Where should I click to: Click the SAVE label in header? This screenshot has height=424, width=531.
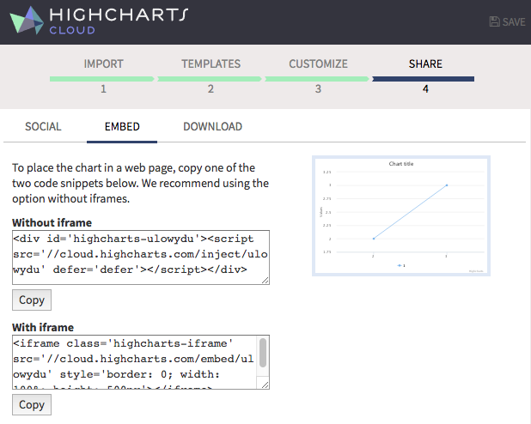(x=514, y=22)
